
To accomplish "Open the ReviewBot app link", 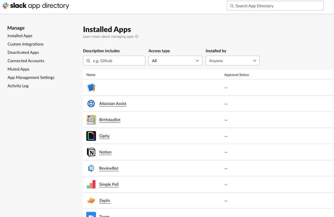I will (109, 168).
